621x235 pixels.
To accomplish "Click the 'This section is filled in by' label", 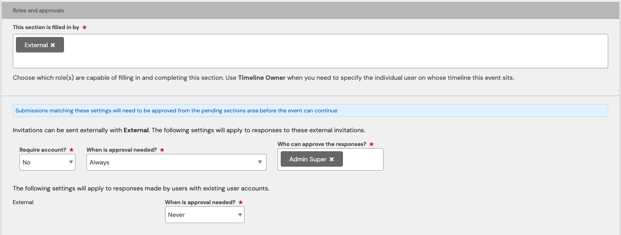I will point(46,27).
